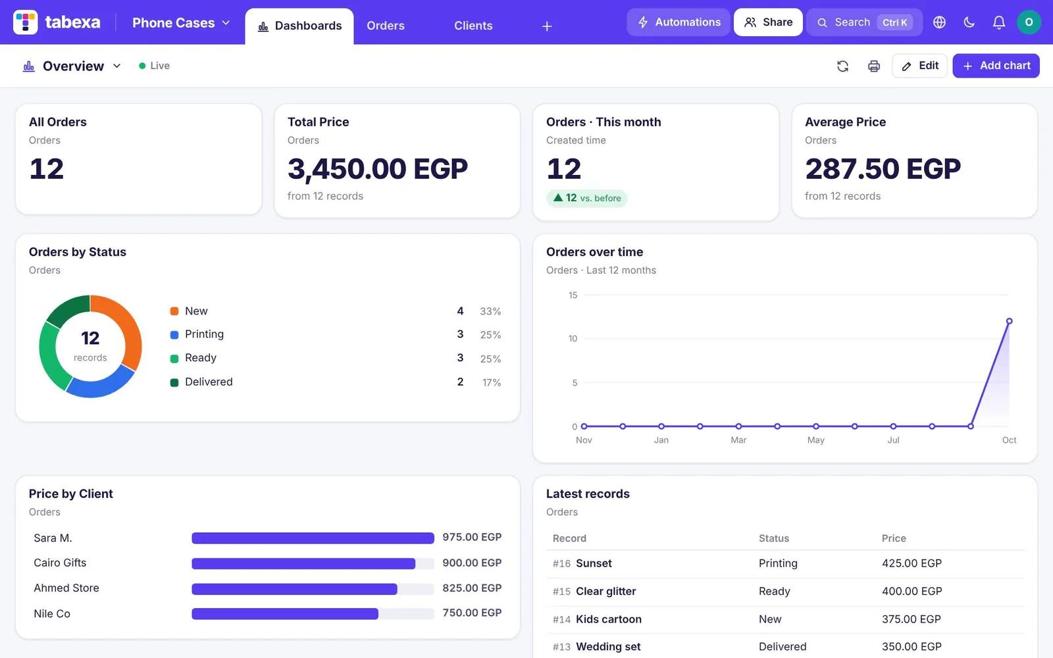The image size is (1053, 658).
Task: Click the Sara M. price bar
Action: tap(313, 538)
